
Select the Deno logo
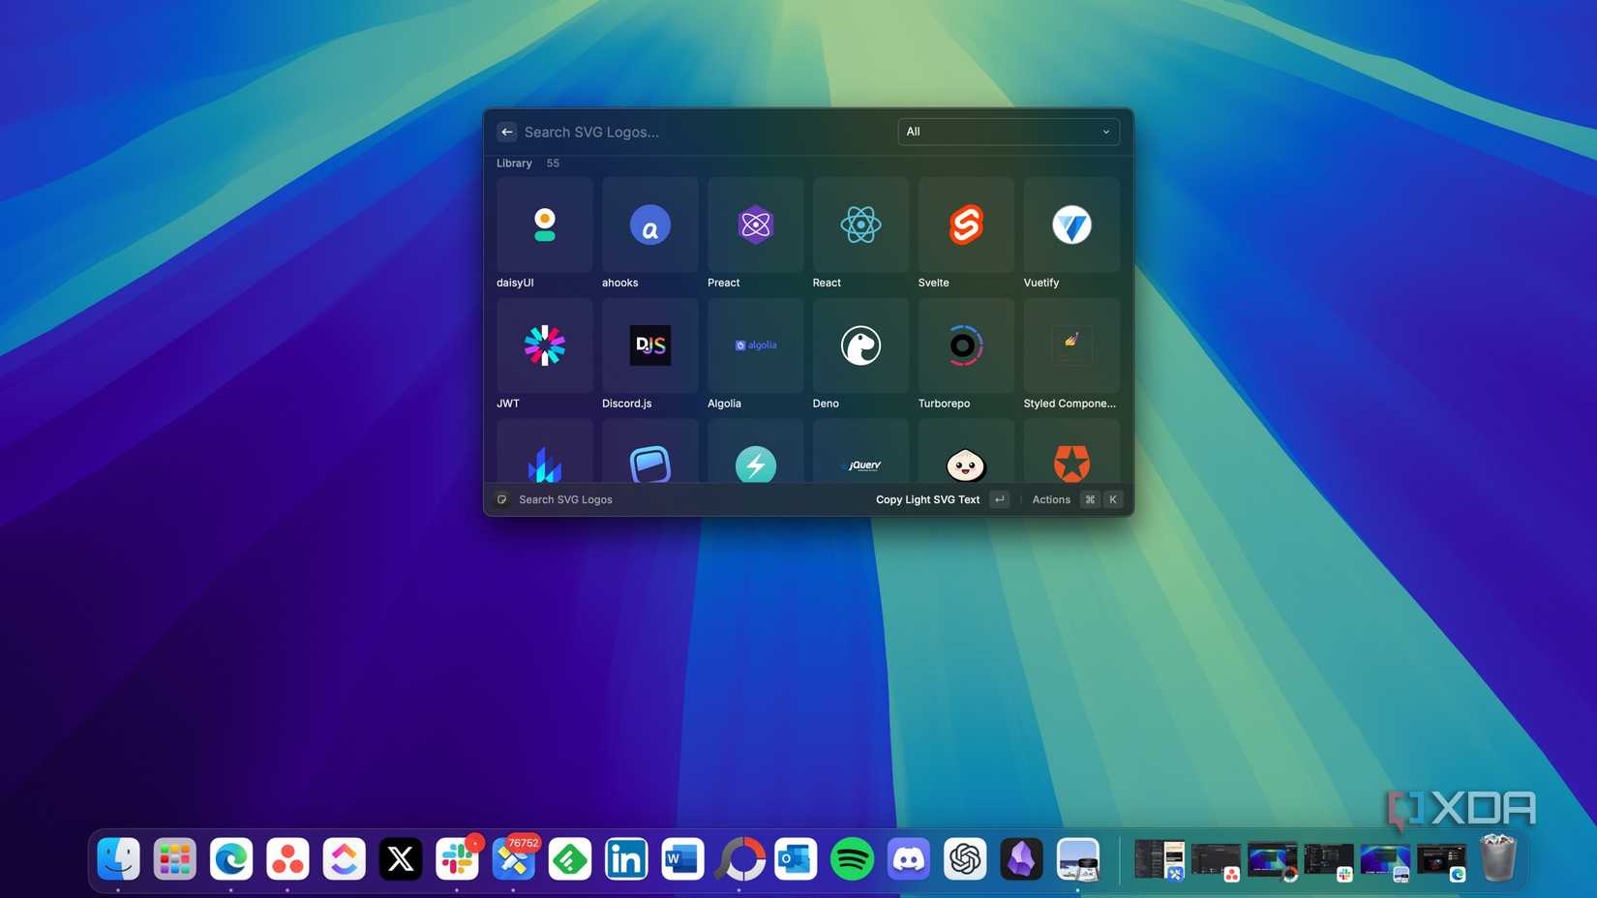tap(859, 345)
